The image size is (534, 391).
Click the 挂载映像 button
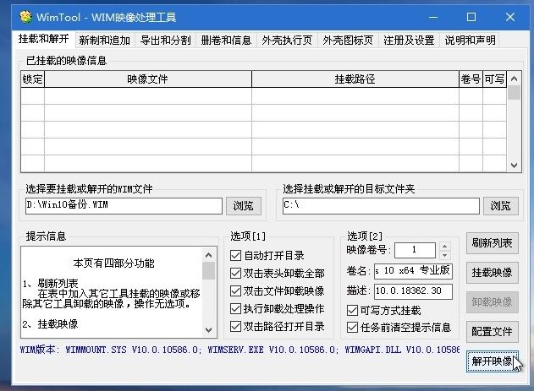click(492, 273)
